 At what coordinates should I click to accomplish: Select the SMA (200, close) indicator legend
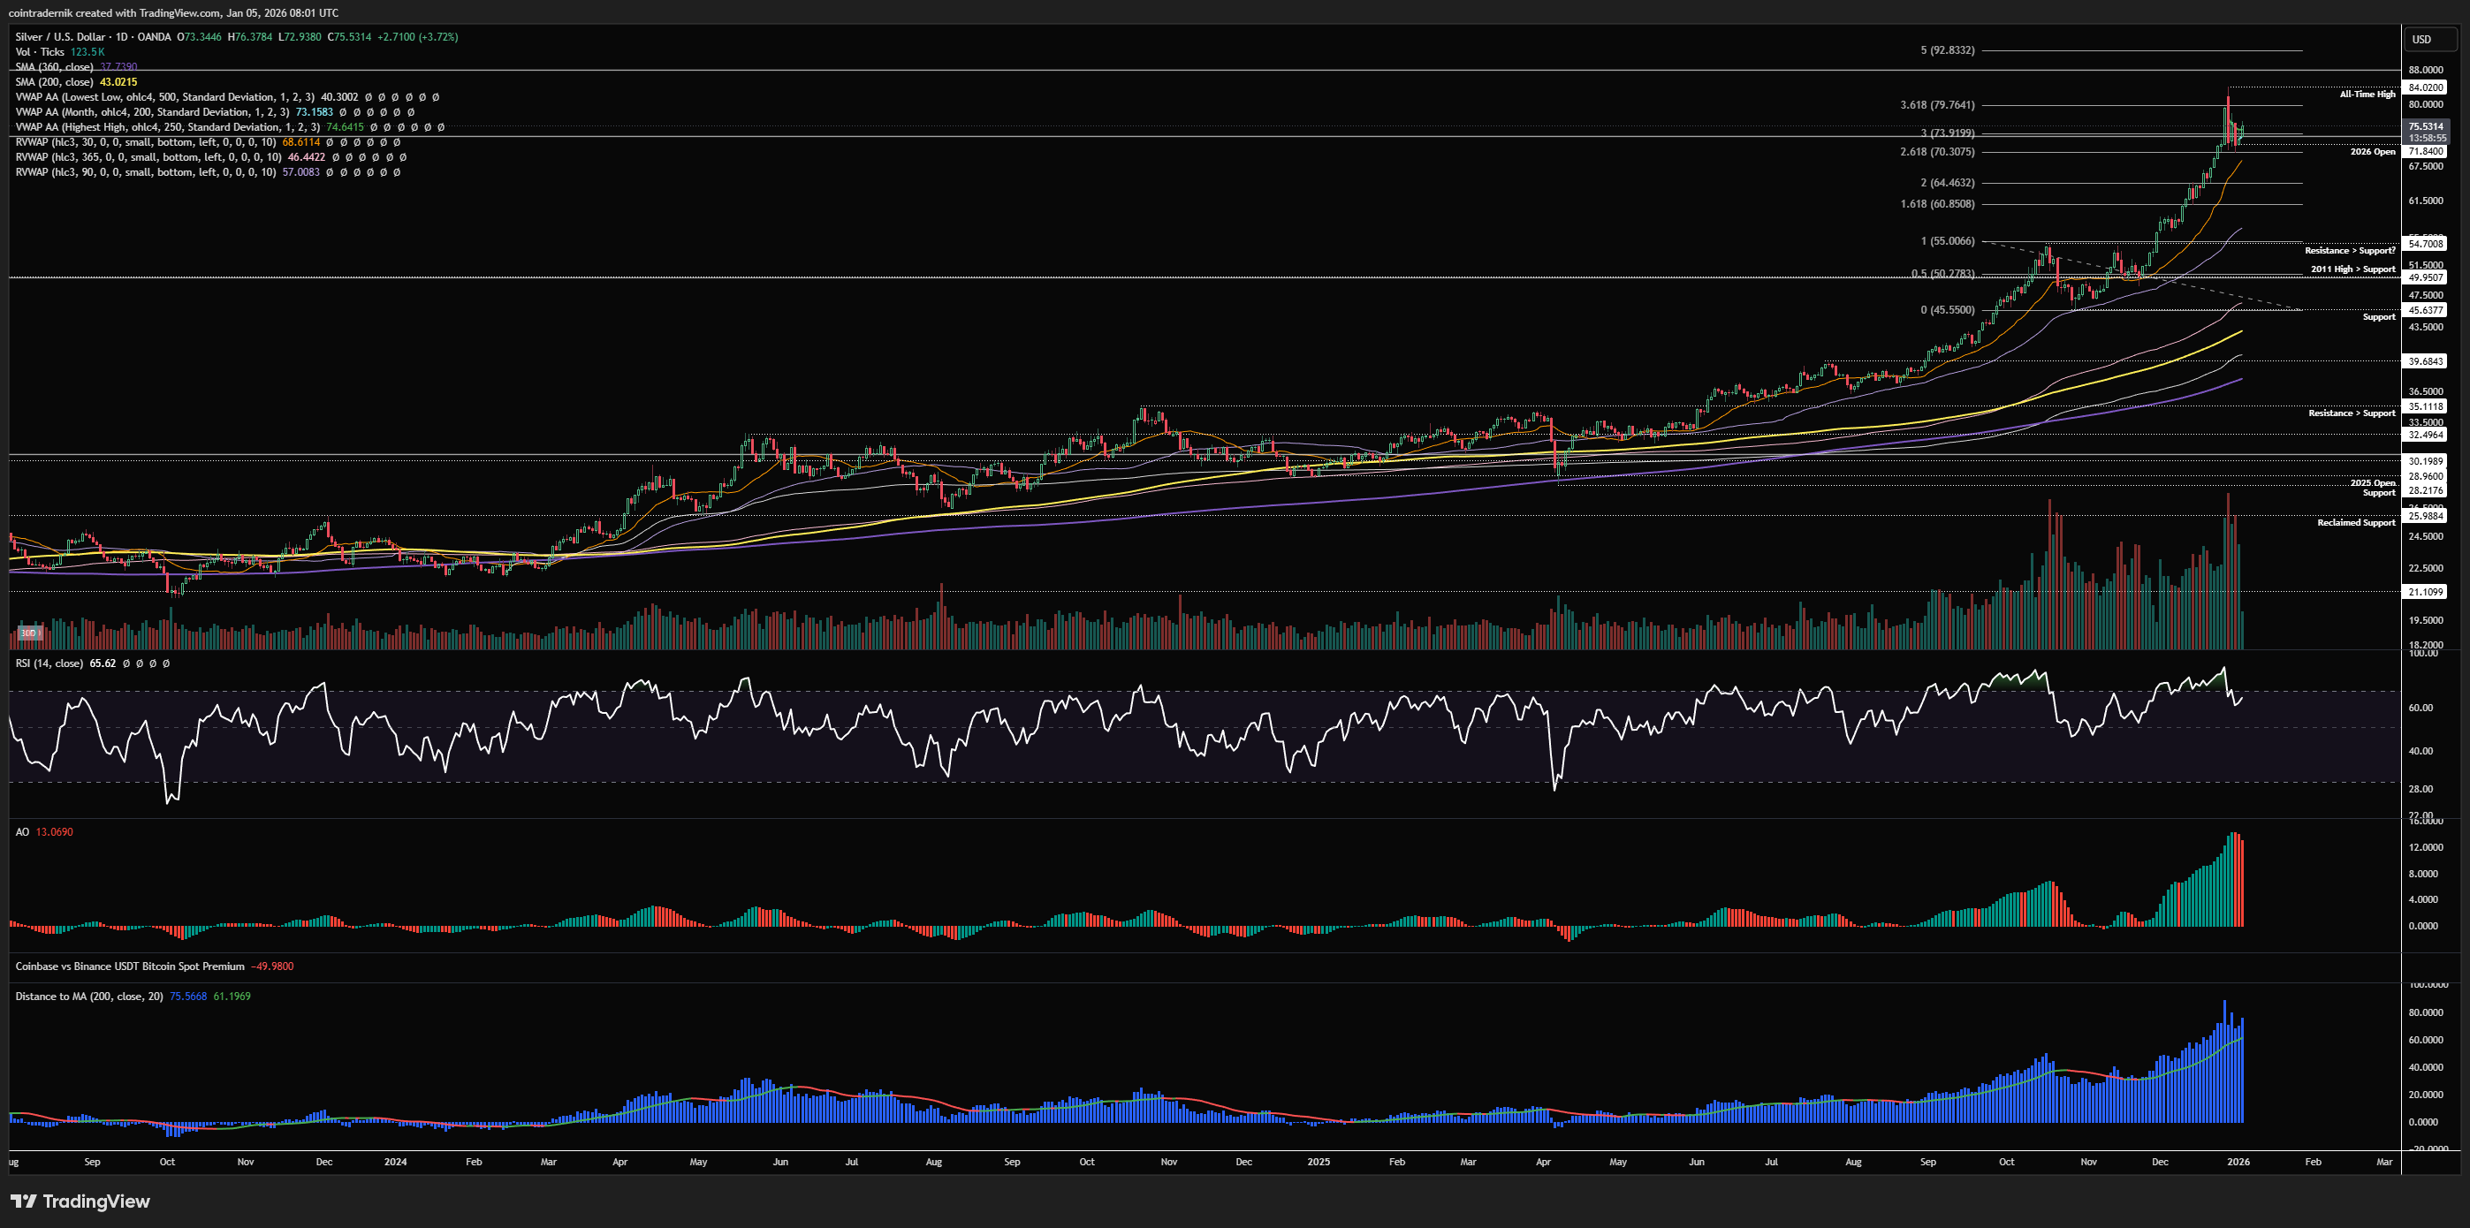coord(56,82)
